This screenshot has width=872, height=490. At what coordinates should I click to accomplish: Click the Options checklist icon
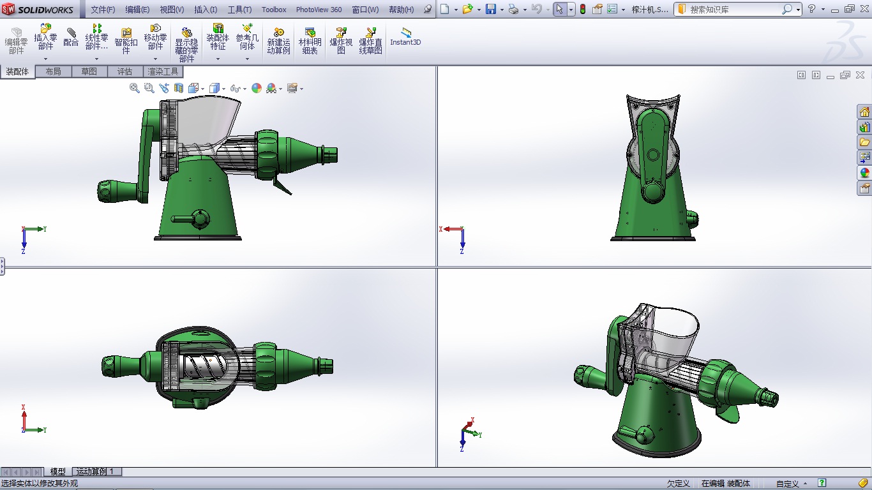coord(612,9)
